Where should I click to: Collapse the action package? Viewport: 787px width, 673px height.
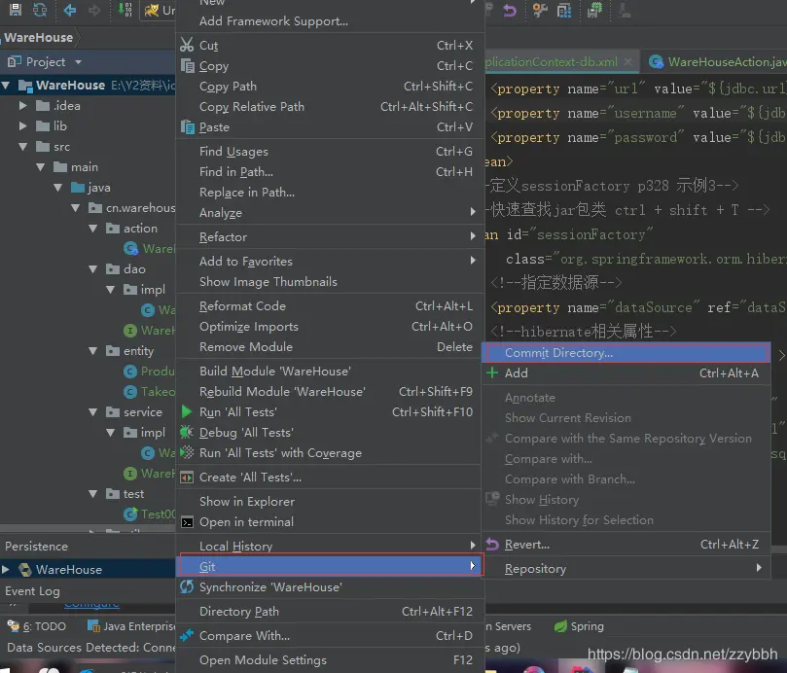click(x=93, y=229)
